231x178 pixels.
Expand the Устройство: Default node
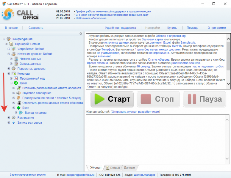point(9,49)
